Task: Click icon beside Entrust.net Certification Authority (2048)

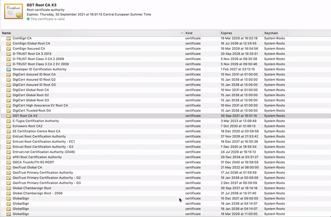Action: (x=8, y=152)
